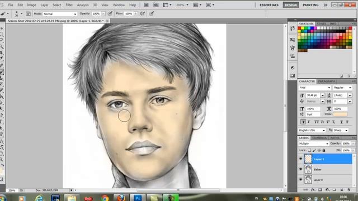Toggle the Brush panel icon in options bar
Viewport: 358px width, 201px height.
click(28, 13)
